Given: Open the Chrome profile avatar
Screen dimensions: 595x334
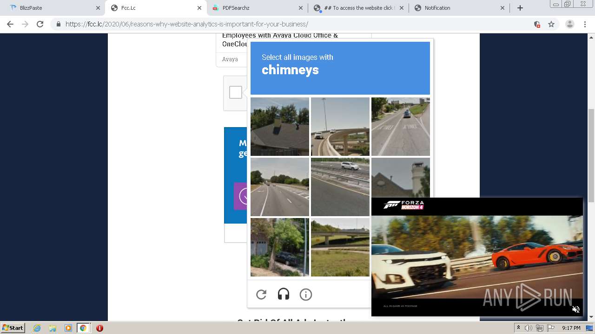Looking at the screenshot, I should (570, 24).
